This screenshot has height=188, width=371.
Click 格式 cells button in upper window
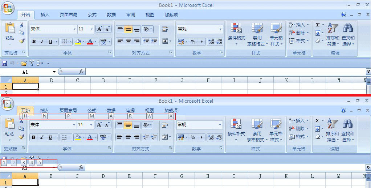coord(299,41)
